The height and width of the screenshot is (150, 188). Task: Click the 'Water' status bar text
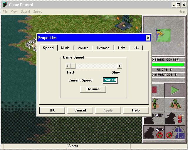(x=73, y=146)
